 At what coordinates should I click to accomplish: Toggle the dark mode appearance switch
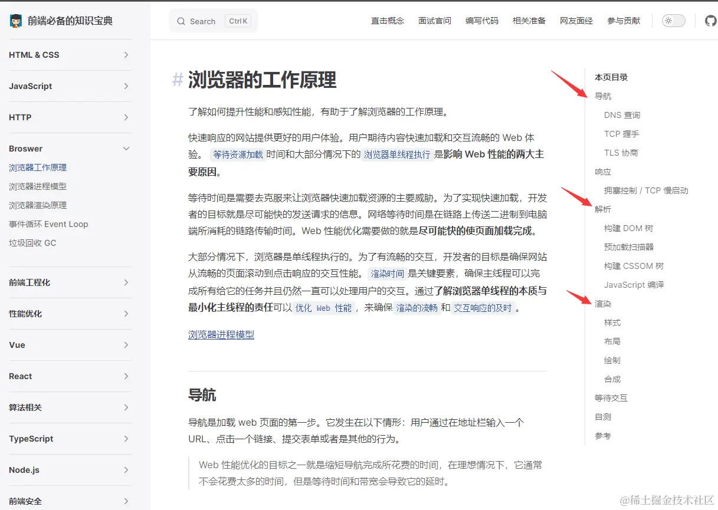coord(674,21)
